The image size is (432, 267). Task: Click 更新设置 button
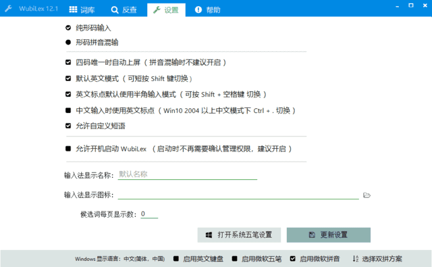[x=329, y=235]
